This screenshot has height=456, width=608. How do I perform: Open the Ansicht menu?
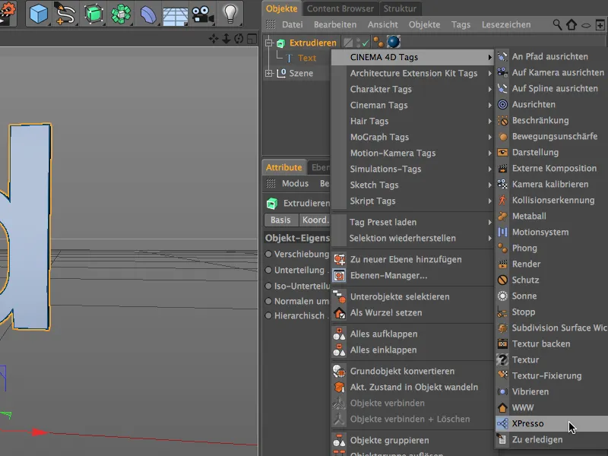(x=383, y=25)
